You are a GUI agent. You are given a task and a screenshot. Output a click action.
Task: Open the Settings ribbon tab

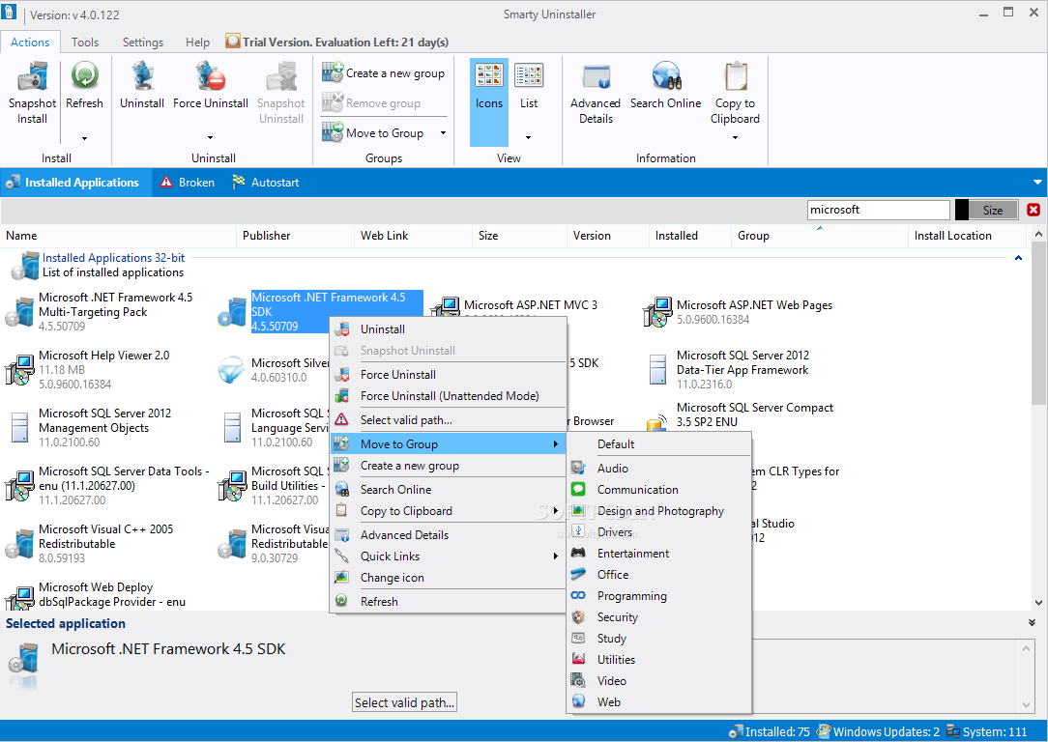[x=143, y=43]
